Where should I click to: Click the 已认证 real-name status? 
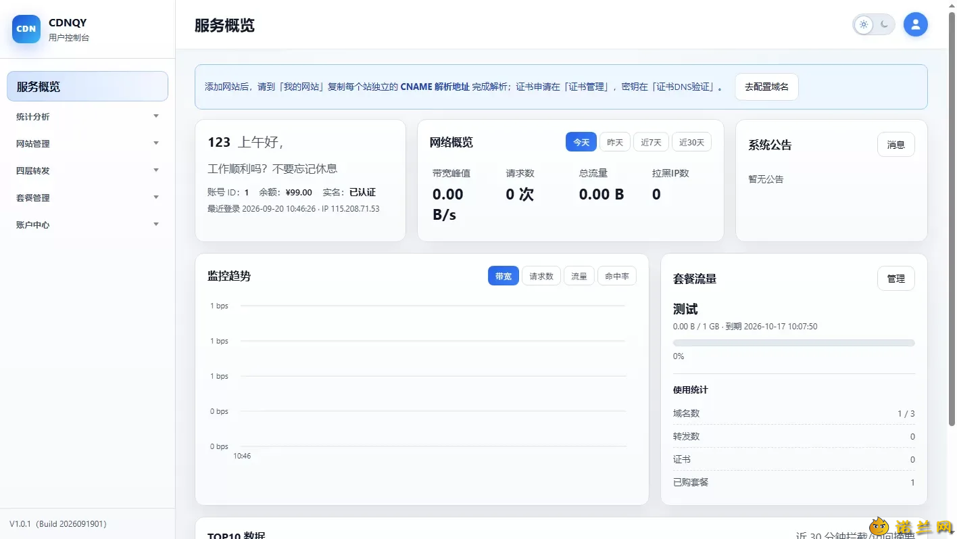(x=362, y=192)
